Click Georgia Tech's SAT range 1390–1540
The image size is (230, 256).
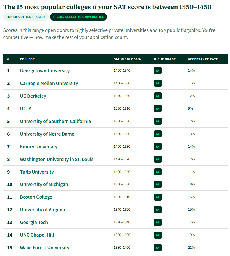tap(122, 222)
